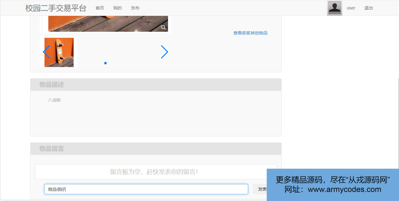Open the 发布 navigation item
This screenshot has height=201, width=399.
point(135,8)
